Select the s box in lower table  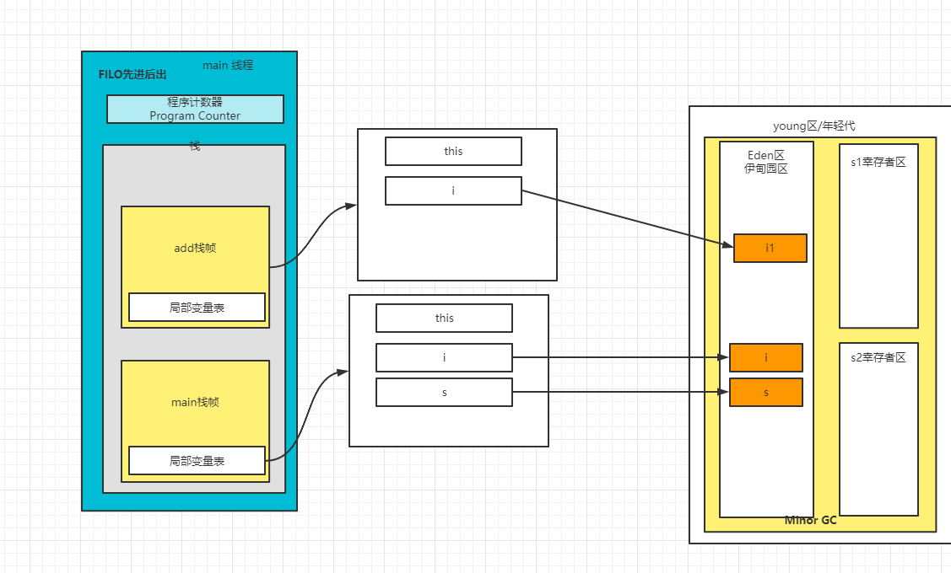click(x=444, y=392)
